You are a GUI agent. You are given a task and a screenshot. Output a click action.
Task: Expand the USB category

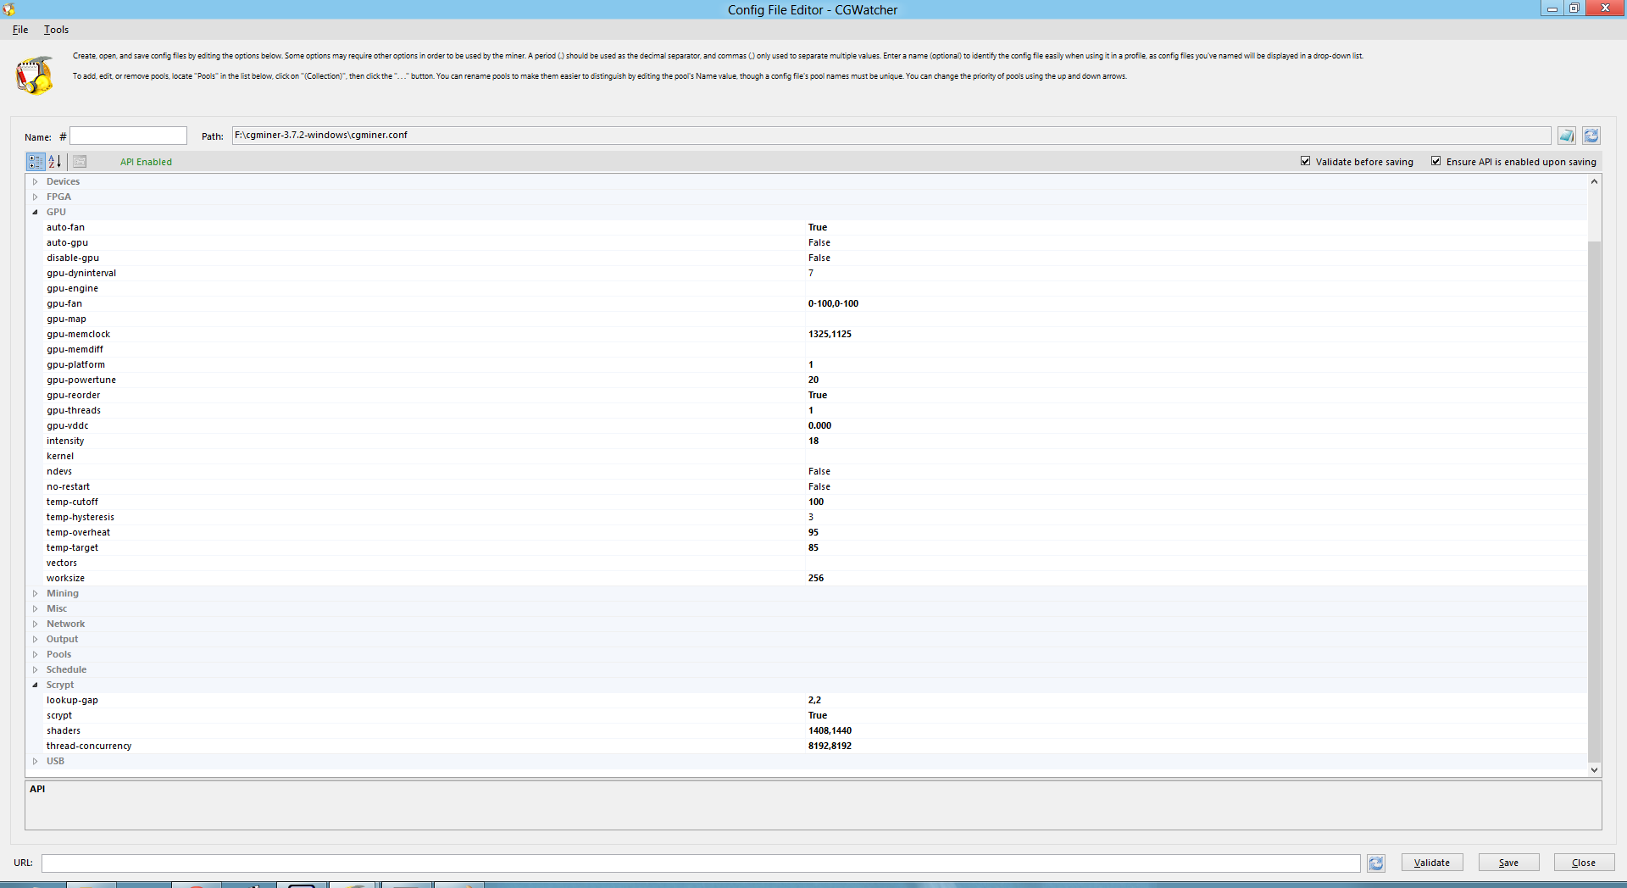click(35, 761)
